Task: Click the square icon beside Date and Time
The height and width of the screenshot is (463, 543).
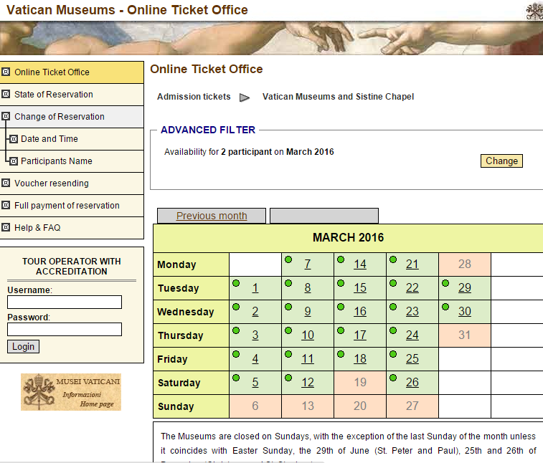Action: point(14,139)
